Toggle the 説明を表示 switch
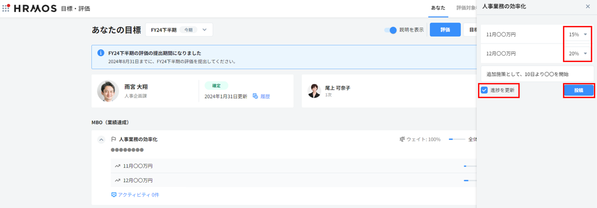The height and width of the screenshot is (208, 597). tap(390, 30)
